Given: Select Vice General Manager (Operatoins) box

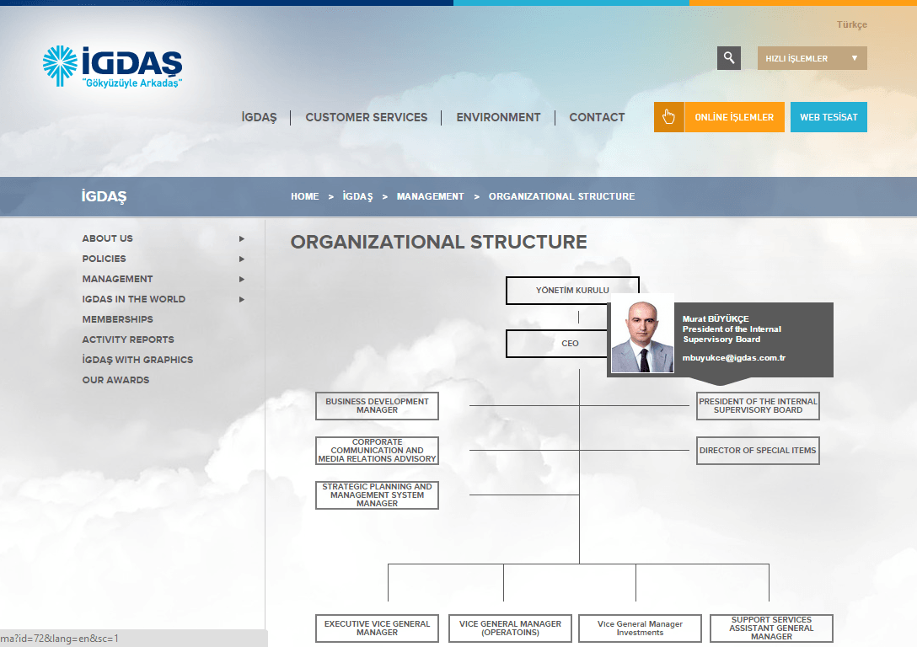Looking at the screenshot, I should pyautogui.click(x=510, y=628).
